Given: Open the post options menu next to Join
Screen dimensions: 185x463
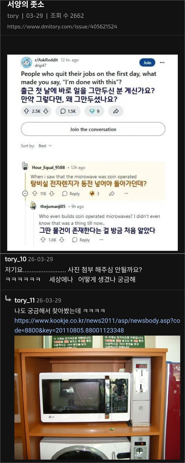Looking at the screenshot, I should click(162, 63).
